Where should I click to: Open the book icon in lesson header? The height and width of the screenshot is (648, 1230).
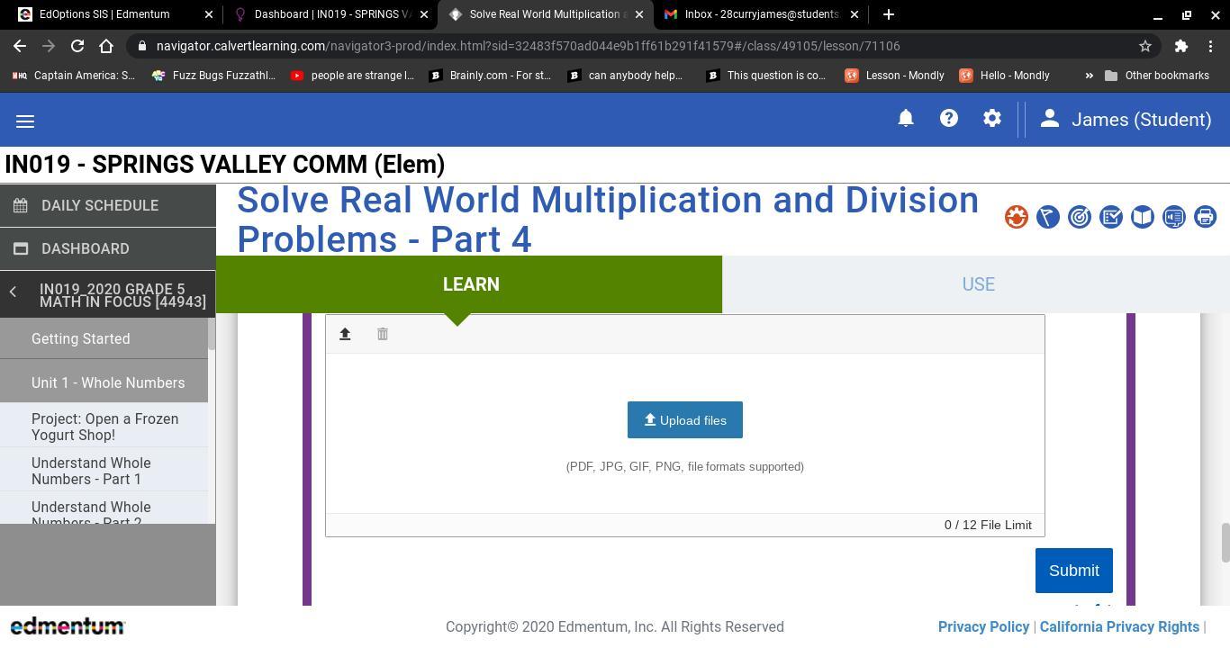pos(1142,217)
